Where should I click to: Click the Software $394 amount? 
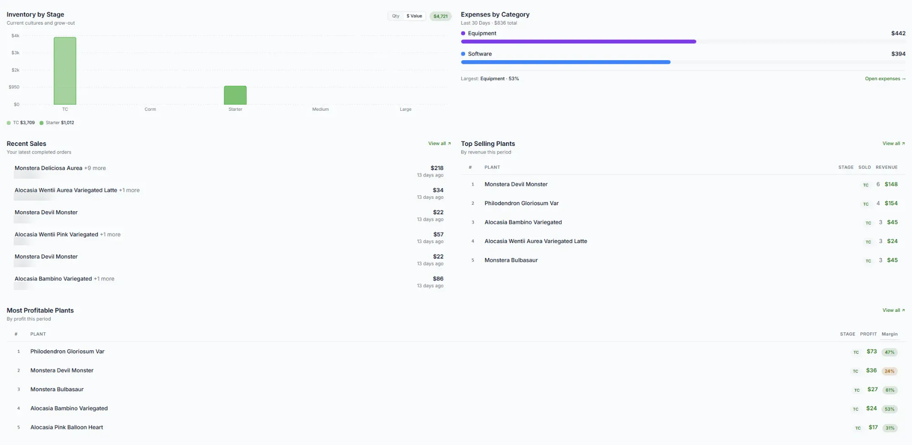point(898,54)
